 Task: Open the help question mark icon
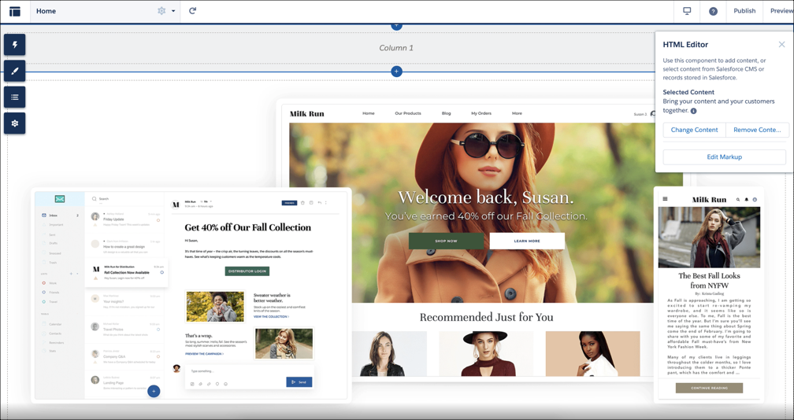coord(713,11)
